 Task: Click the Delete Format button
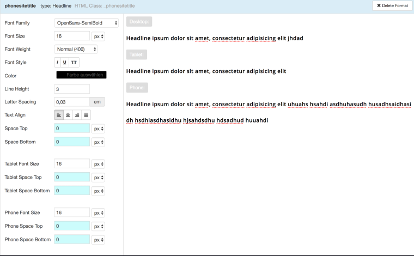click(391, 5)
